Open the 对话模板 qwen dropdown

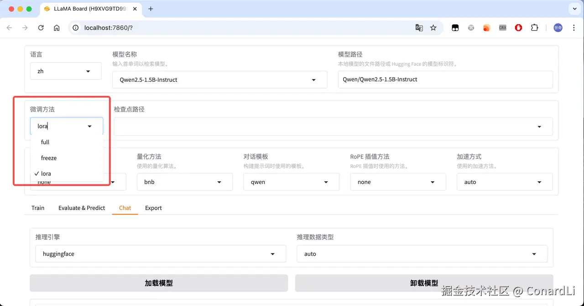(x=292, y=182)
